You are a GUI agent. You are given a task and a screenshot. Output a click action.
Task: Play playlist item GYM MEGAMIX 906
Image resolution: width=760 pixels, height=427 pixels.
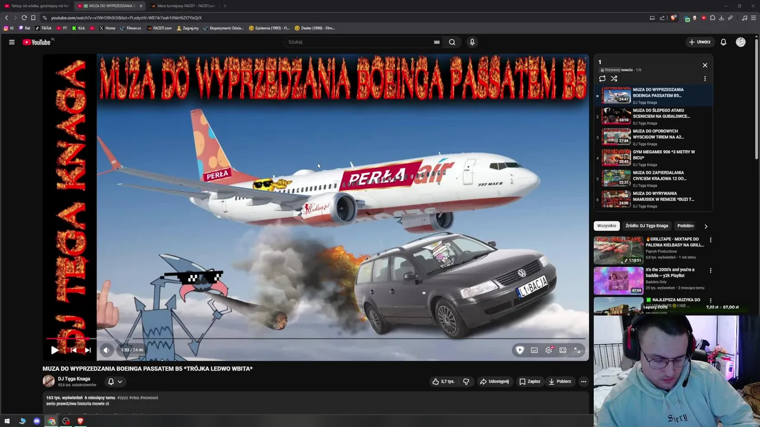[x=653, y=158]
